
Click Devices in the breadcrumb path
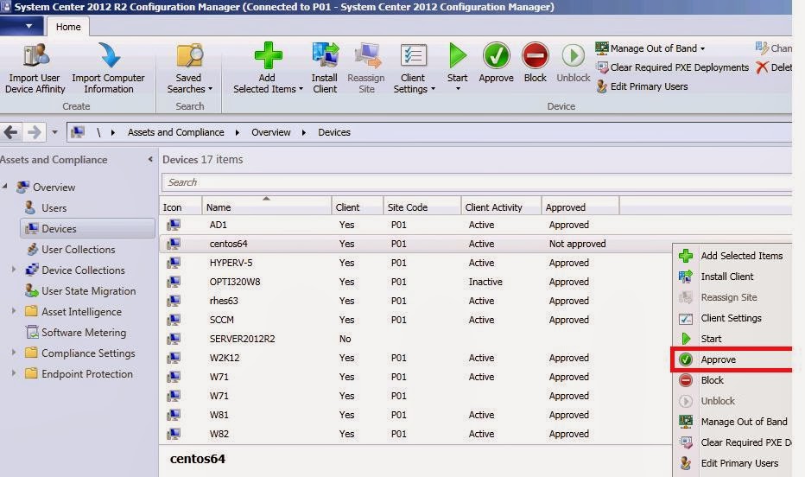[334, 132]
